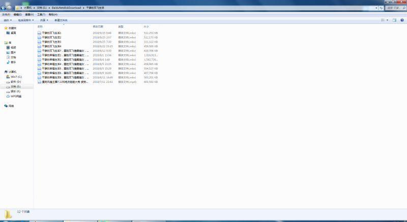The width and height of the screenshot is (407, 222).
Task: Toggle the preview pane icon
Action: 394,20
